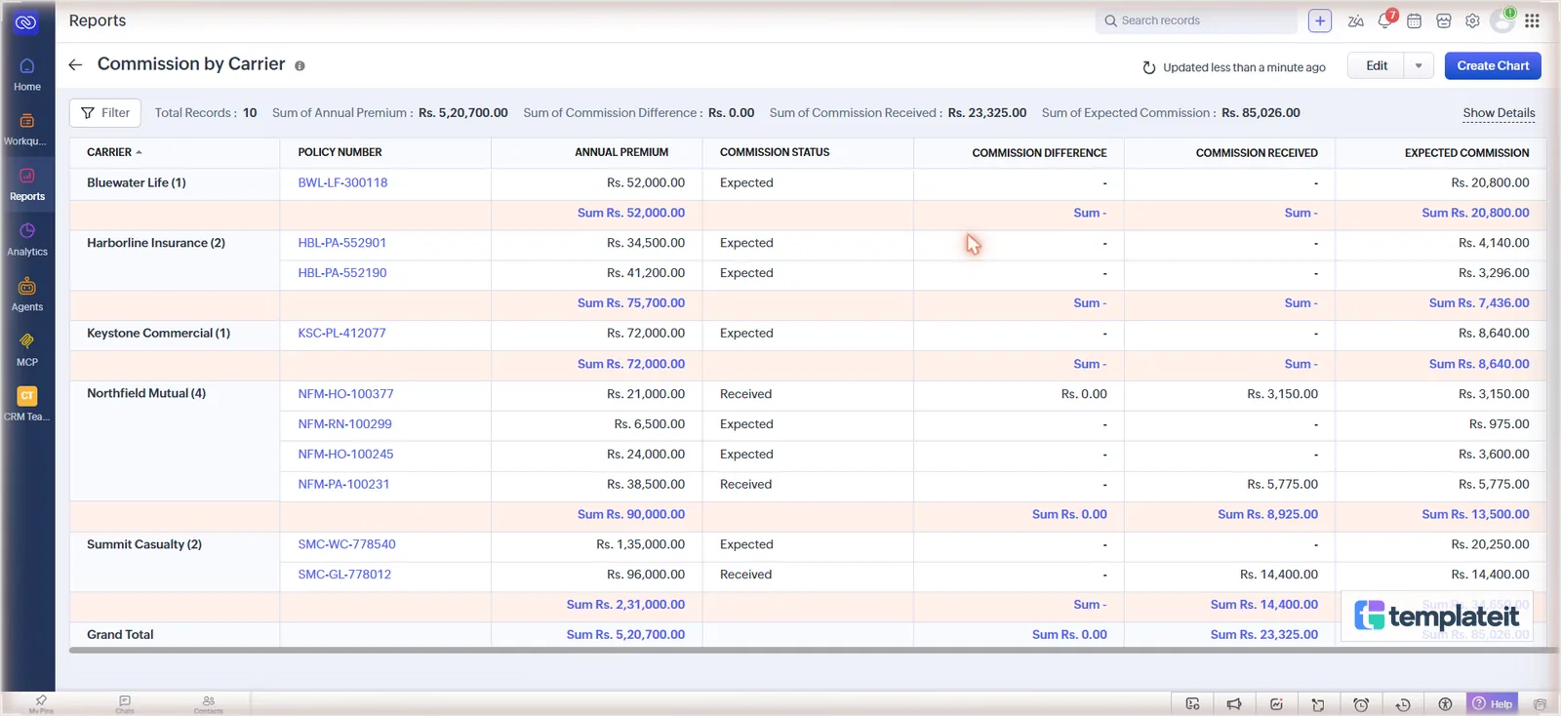Open the marketplace store icon
This screenshot has height=716, width=1561.
click(x=1444, y=20)
